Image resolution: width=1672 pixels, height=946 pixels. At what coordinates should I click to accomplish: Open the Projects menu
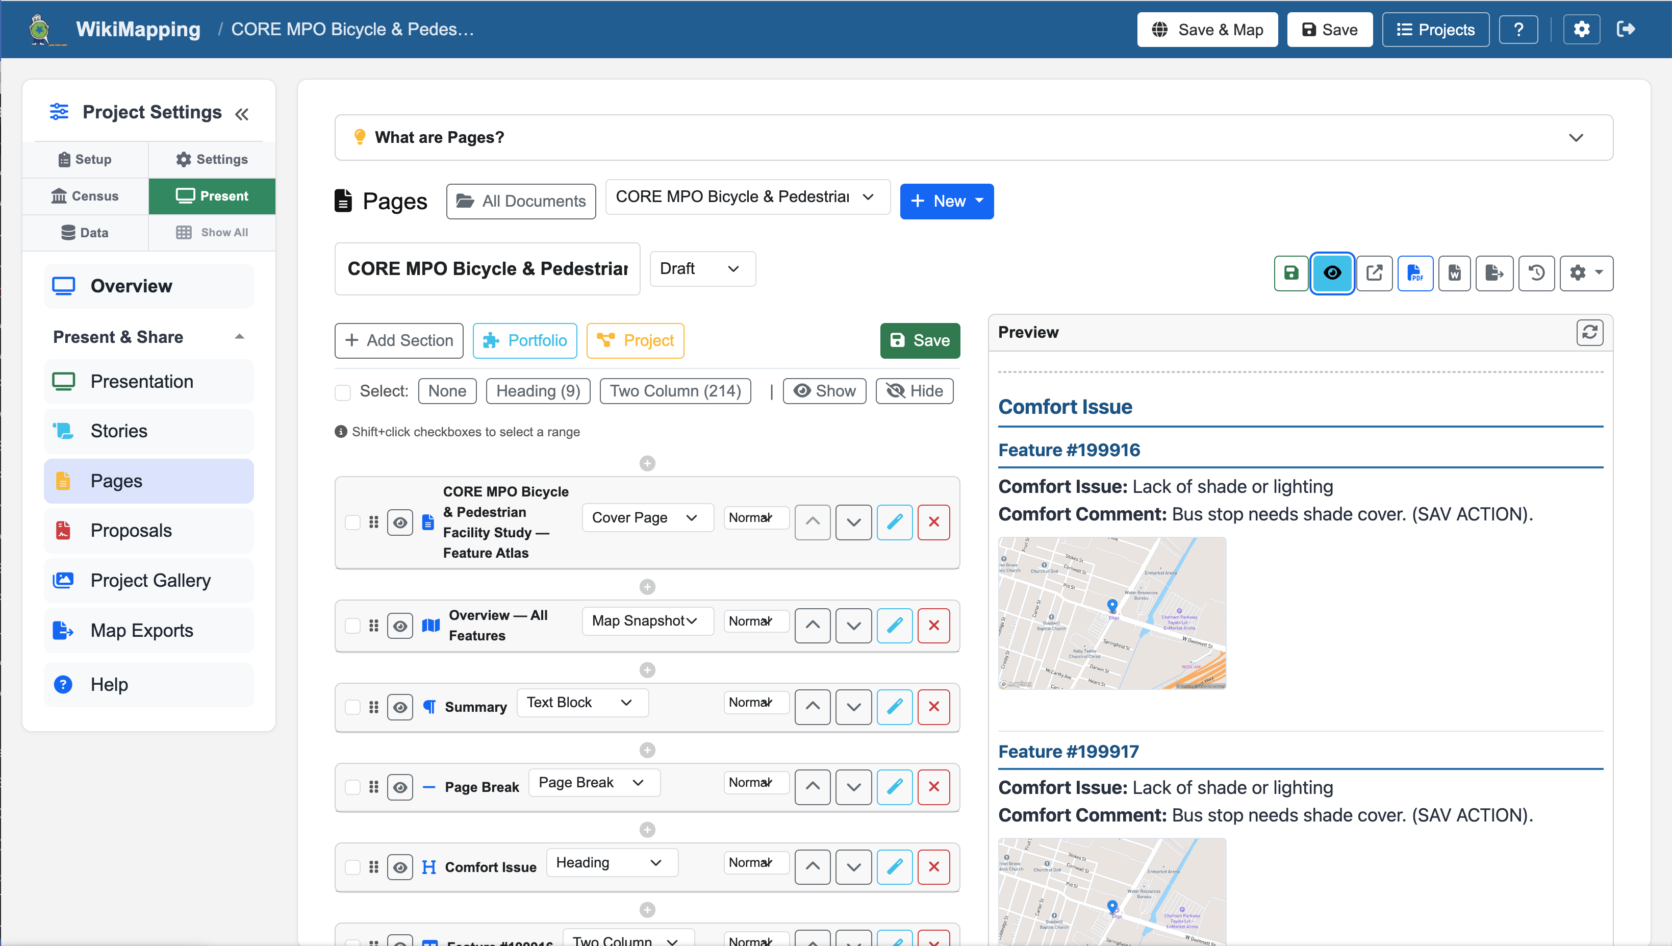(x=1435, y=29)
